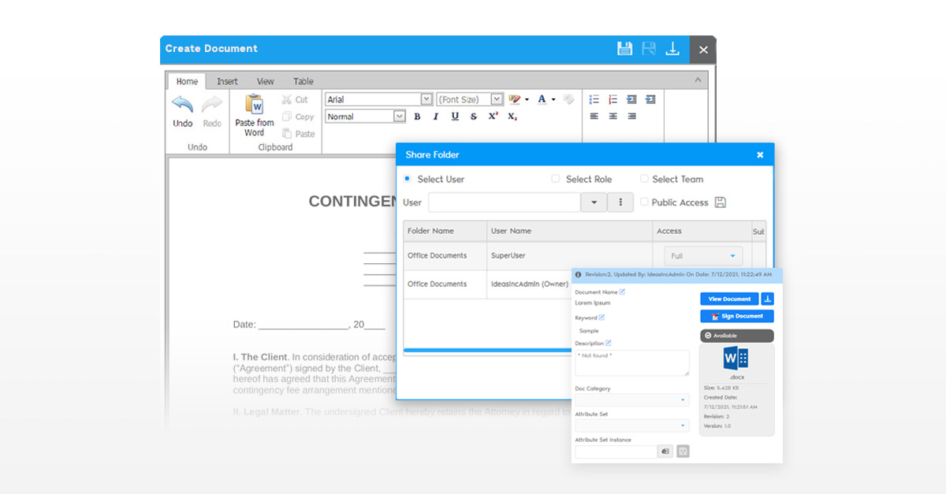Click save icon beside Attribute Set Instance
The height and width of the screenshot is (494, 946).
[683, 451]
